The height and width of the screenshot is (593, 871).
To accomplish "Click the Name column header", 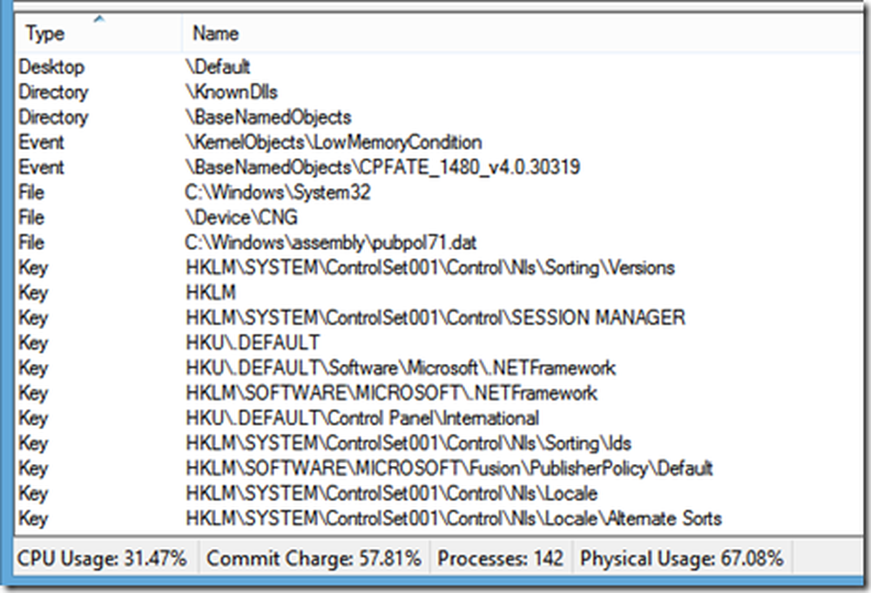I will pyautogui.click(x=215, y=34).
